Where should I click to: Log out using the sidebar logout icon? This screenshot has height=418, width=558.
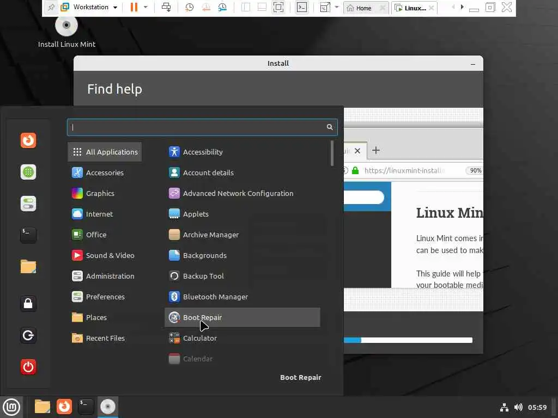point(28,335)
